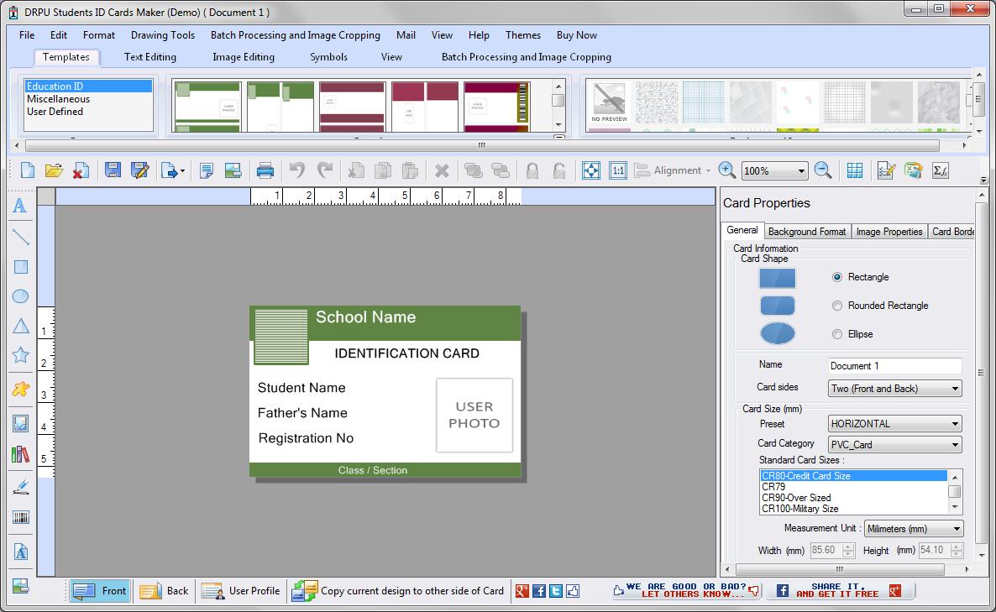Toggle the grid view icon
The height and width of the screenshot is (612, 996).
855,170
